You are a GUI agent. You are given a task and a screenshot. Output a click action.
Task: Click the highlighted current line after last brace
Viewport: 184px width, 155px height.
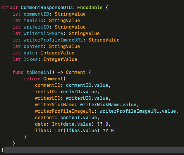click(x=94, y=150)
